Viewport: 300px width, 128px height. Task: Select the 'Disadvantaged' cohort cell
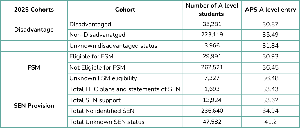[90, 24]
